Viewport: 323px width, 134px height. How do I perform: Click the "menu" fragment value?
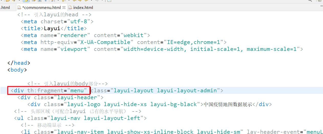click(77, 91)
